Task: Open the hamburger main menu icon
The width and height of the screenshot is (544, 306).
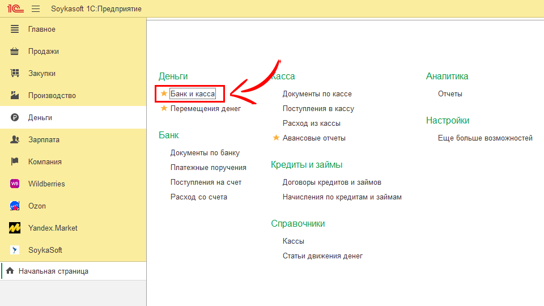Action: pyautogui.click(x=36, y=9)
